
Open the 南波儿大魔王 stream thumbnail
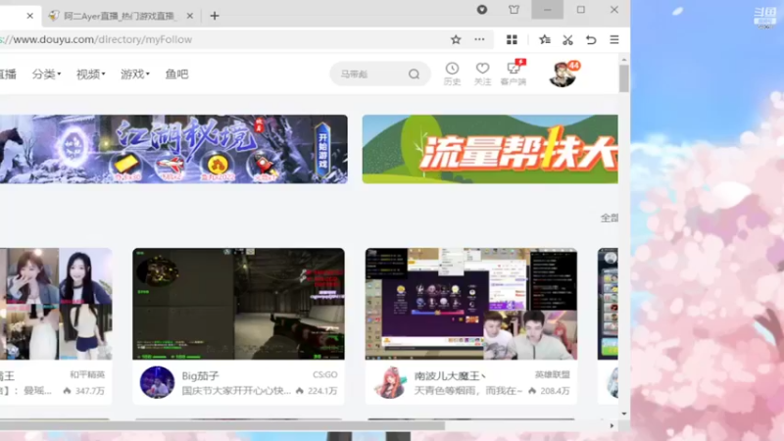click(x=471, y=304)
